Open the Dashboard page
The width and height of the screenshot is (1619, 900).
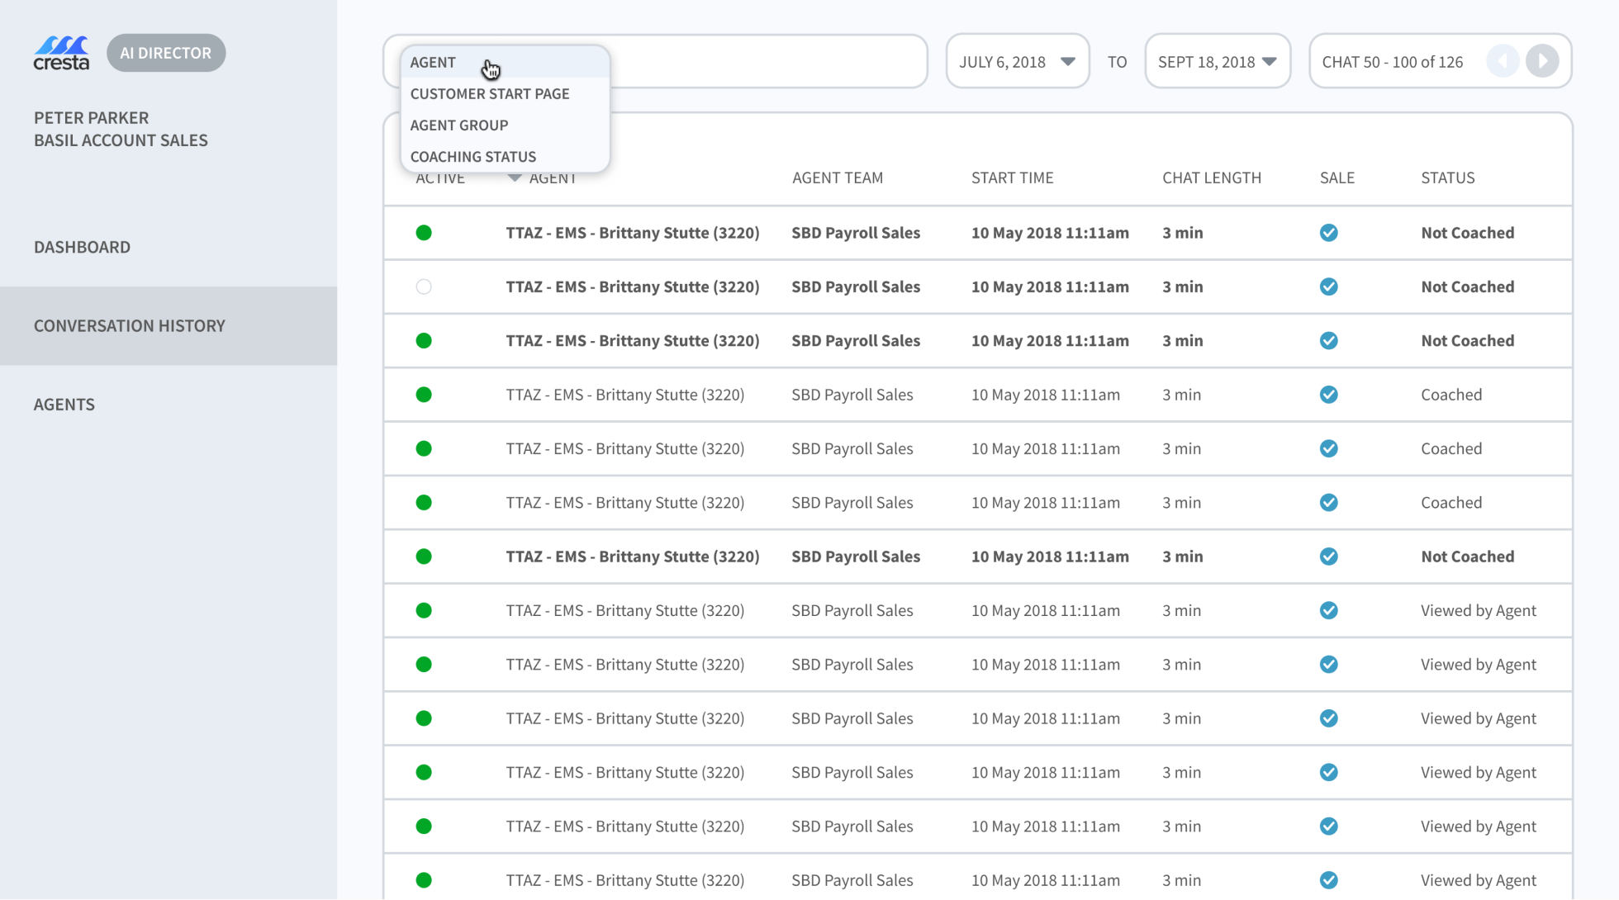[x=82, y=247]
